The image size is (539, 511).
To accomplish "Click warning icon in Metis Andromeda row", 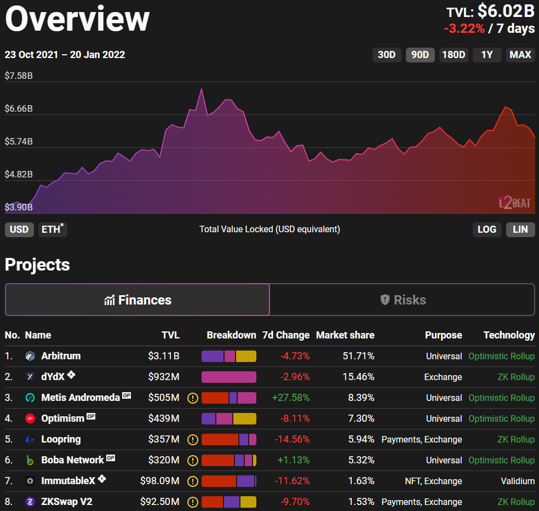I will tap(192, 398).
